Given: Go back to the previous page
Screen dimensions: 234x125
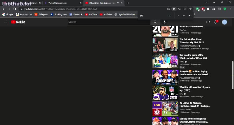Looking at the screenshot, I should 4,9.
